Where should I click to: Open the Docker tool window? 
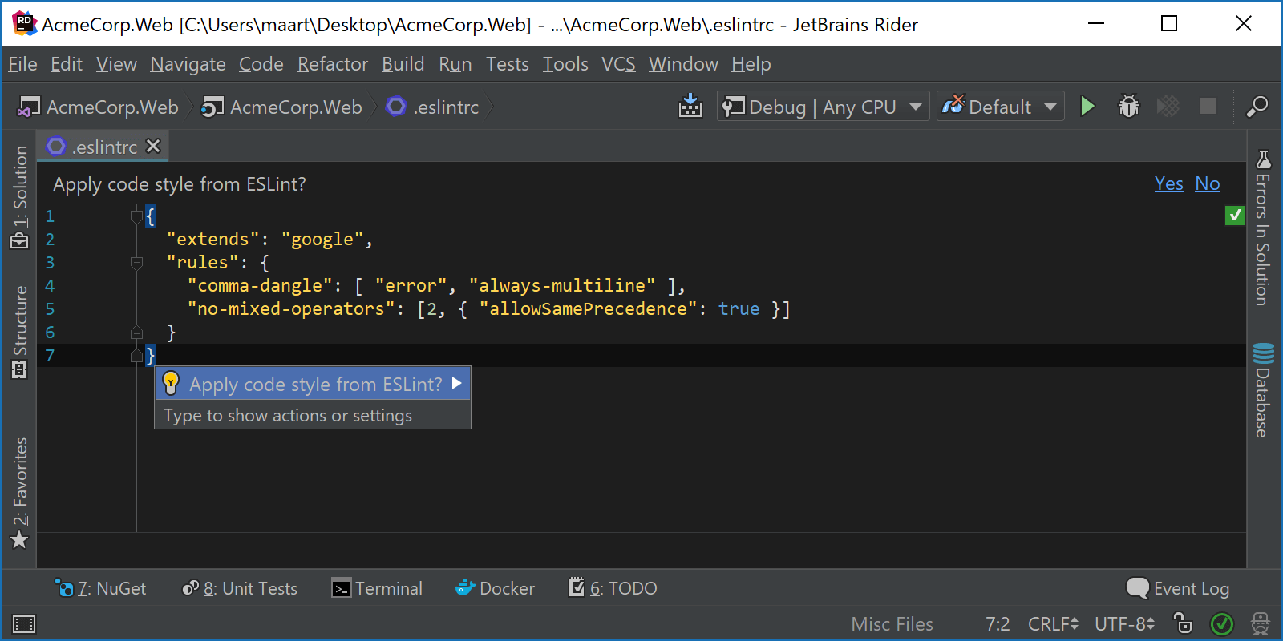pos(495,588)
